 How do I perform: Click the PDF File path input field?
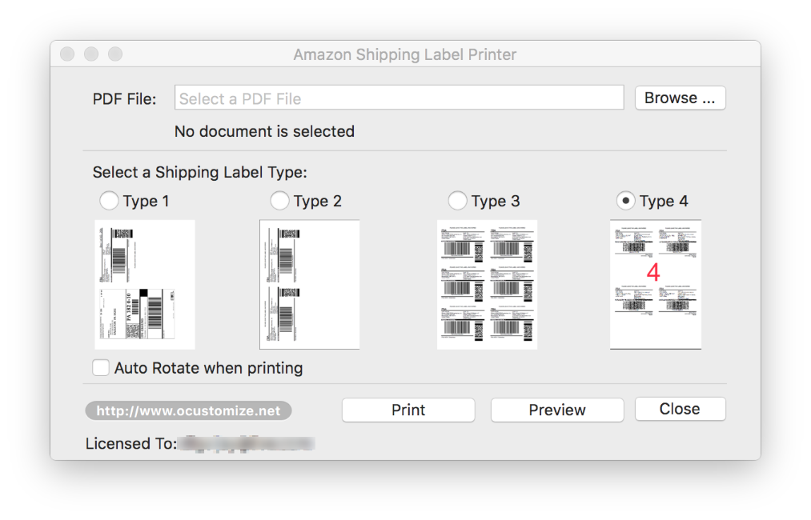pos(399,98)
